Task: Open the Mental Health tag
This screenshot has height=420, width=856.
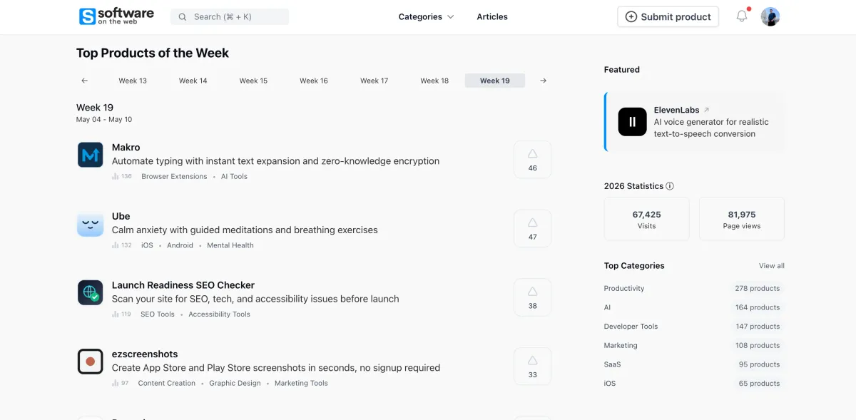Action: point(230,245)
